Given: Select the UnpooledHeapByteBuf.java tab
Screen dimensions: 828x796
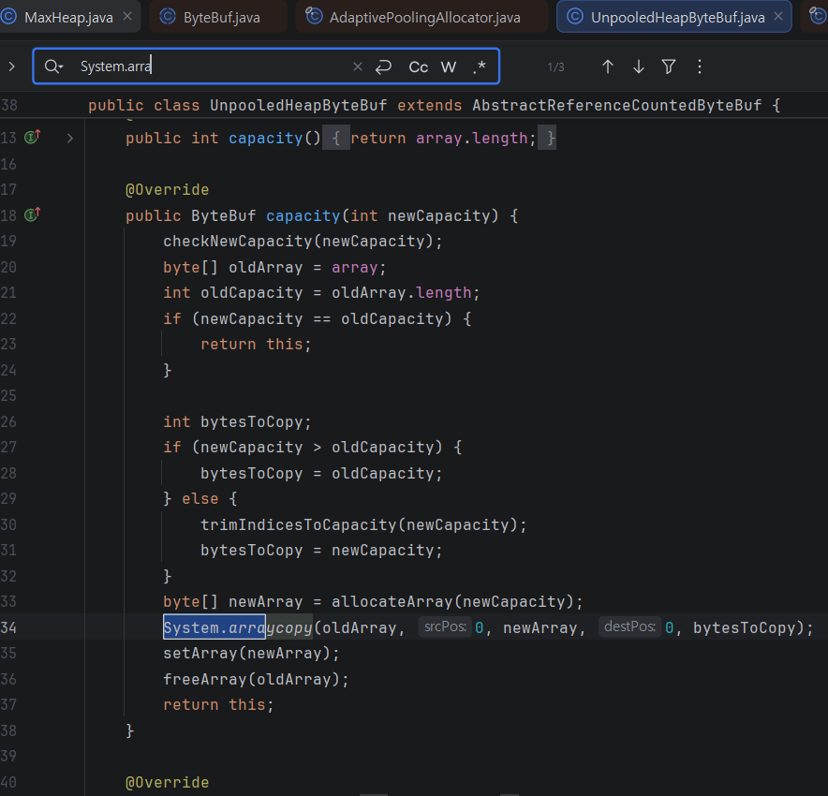Looking at the screenshot, I should [x=677, y=18].
